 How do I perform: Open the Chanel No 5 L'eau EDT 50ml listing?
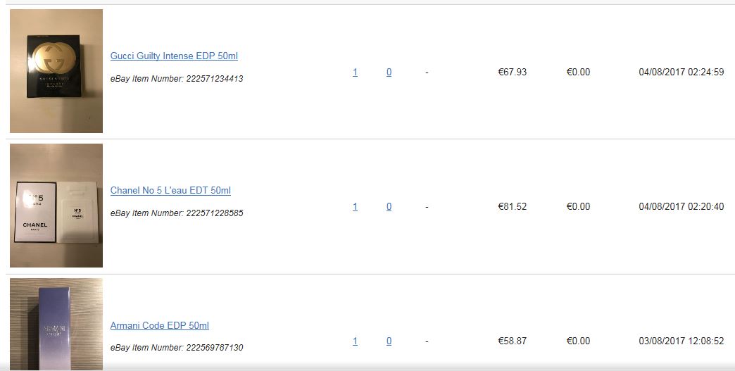(x=170, y=190)
